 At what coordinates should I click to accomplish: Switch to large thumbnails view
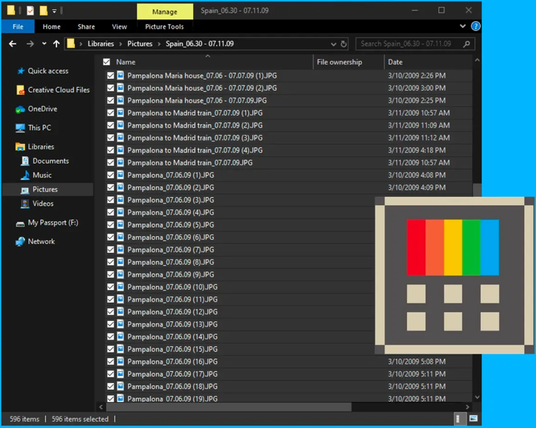click(473, 419)
